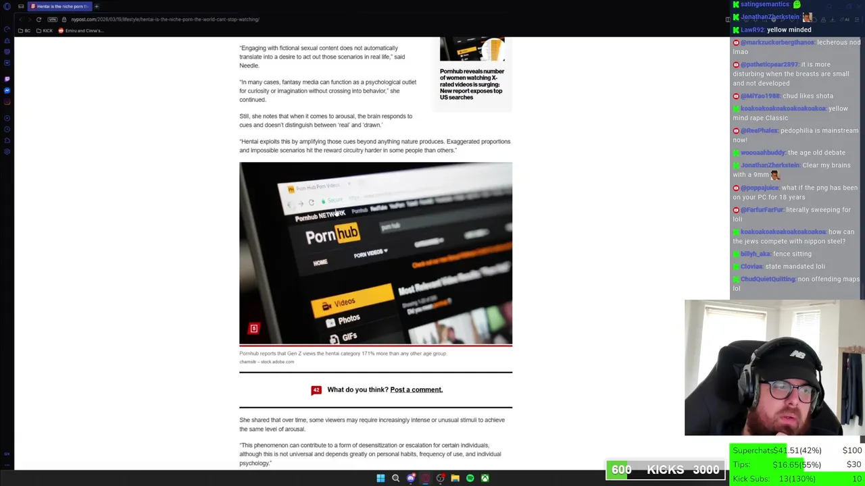Viewport: 865px width, 486px height.
Task: Open the related Pornhub reveals number article headline
Action: (x=472, y=84)
